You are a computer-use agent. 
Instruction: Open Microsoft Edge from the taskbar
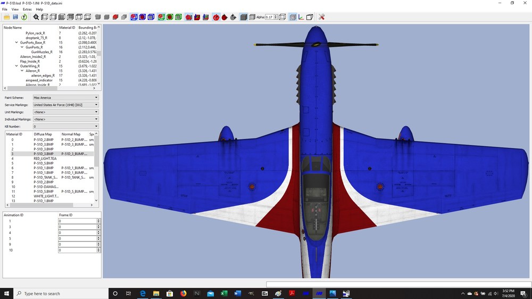(143, 293)
